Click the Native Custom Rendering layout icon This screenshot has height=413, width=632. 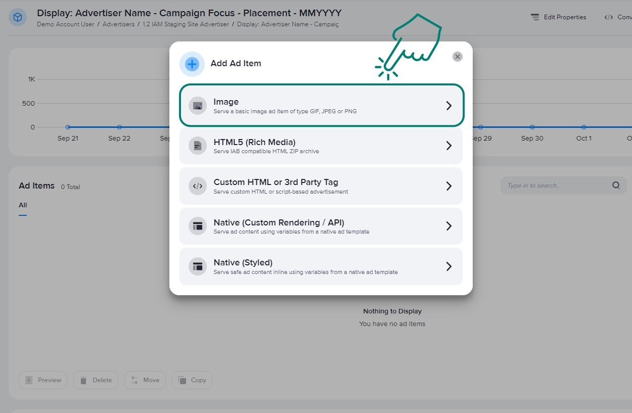198,226
